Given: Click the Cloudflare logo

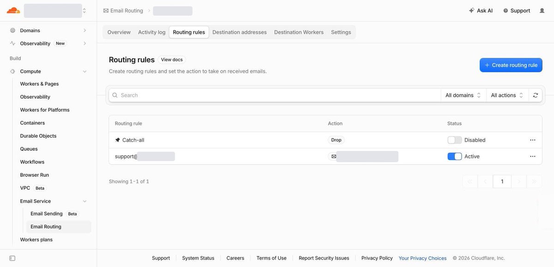Looking at the screenshot, I should pyautogui.click(x=13, y=11).
